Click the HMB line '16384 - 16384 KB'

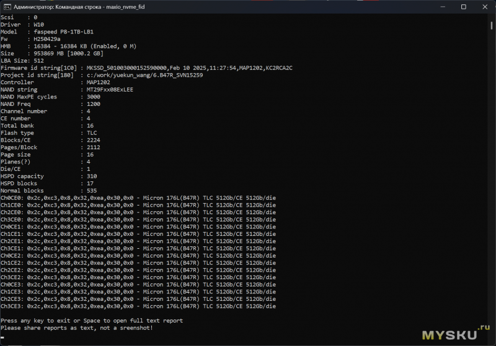pos(60,46)
